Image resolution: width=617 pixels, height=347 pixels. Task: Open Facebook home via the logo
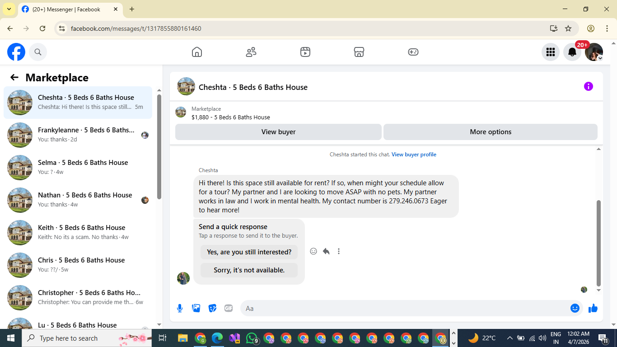16,52
